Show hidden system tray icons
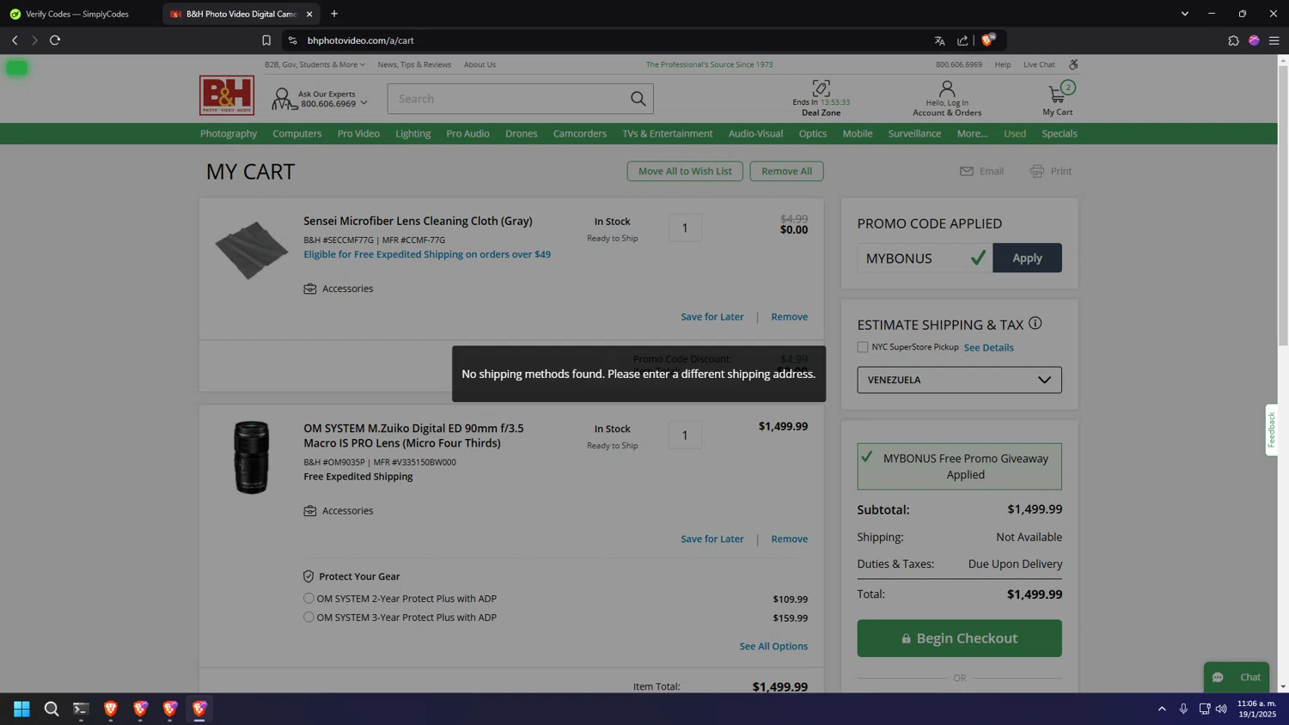 (x=1162, y=709)
